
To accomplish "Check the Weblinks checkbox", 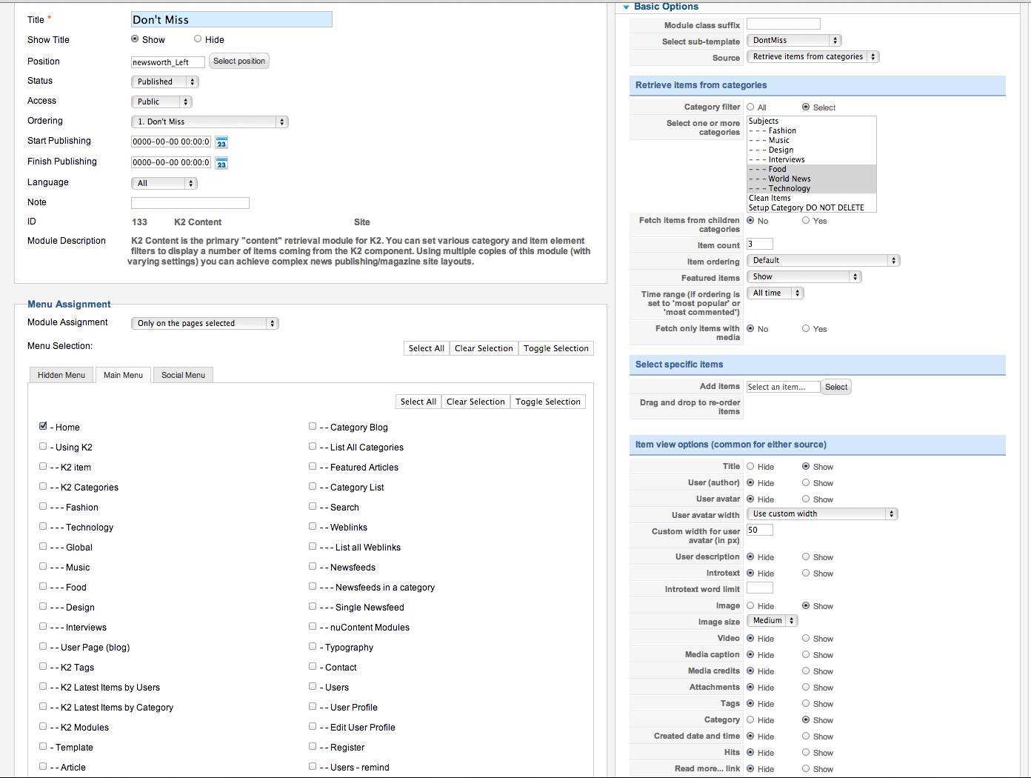I will [313, 526].
